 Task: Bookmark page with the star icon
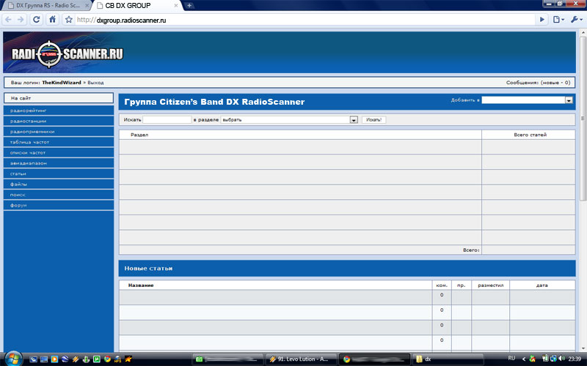point(68,20)
